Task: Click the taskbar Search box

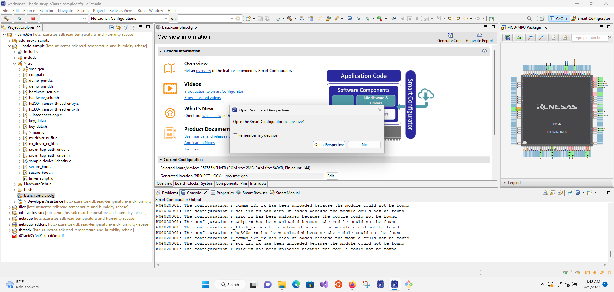Action: (x=230, y=284)
